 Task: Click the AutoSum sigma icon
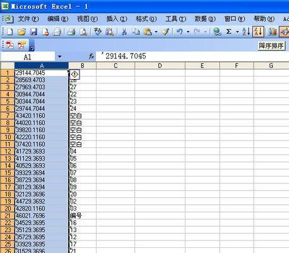228,32
